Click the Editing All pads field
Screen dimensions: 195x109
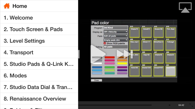115,47
